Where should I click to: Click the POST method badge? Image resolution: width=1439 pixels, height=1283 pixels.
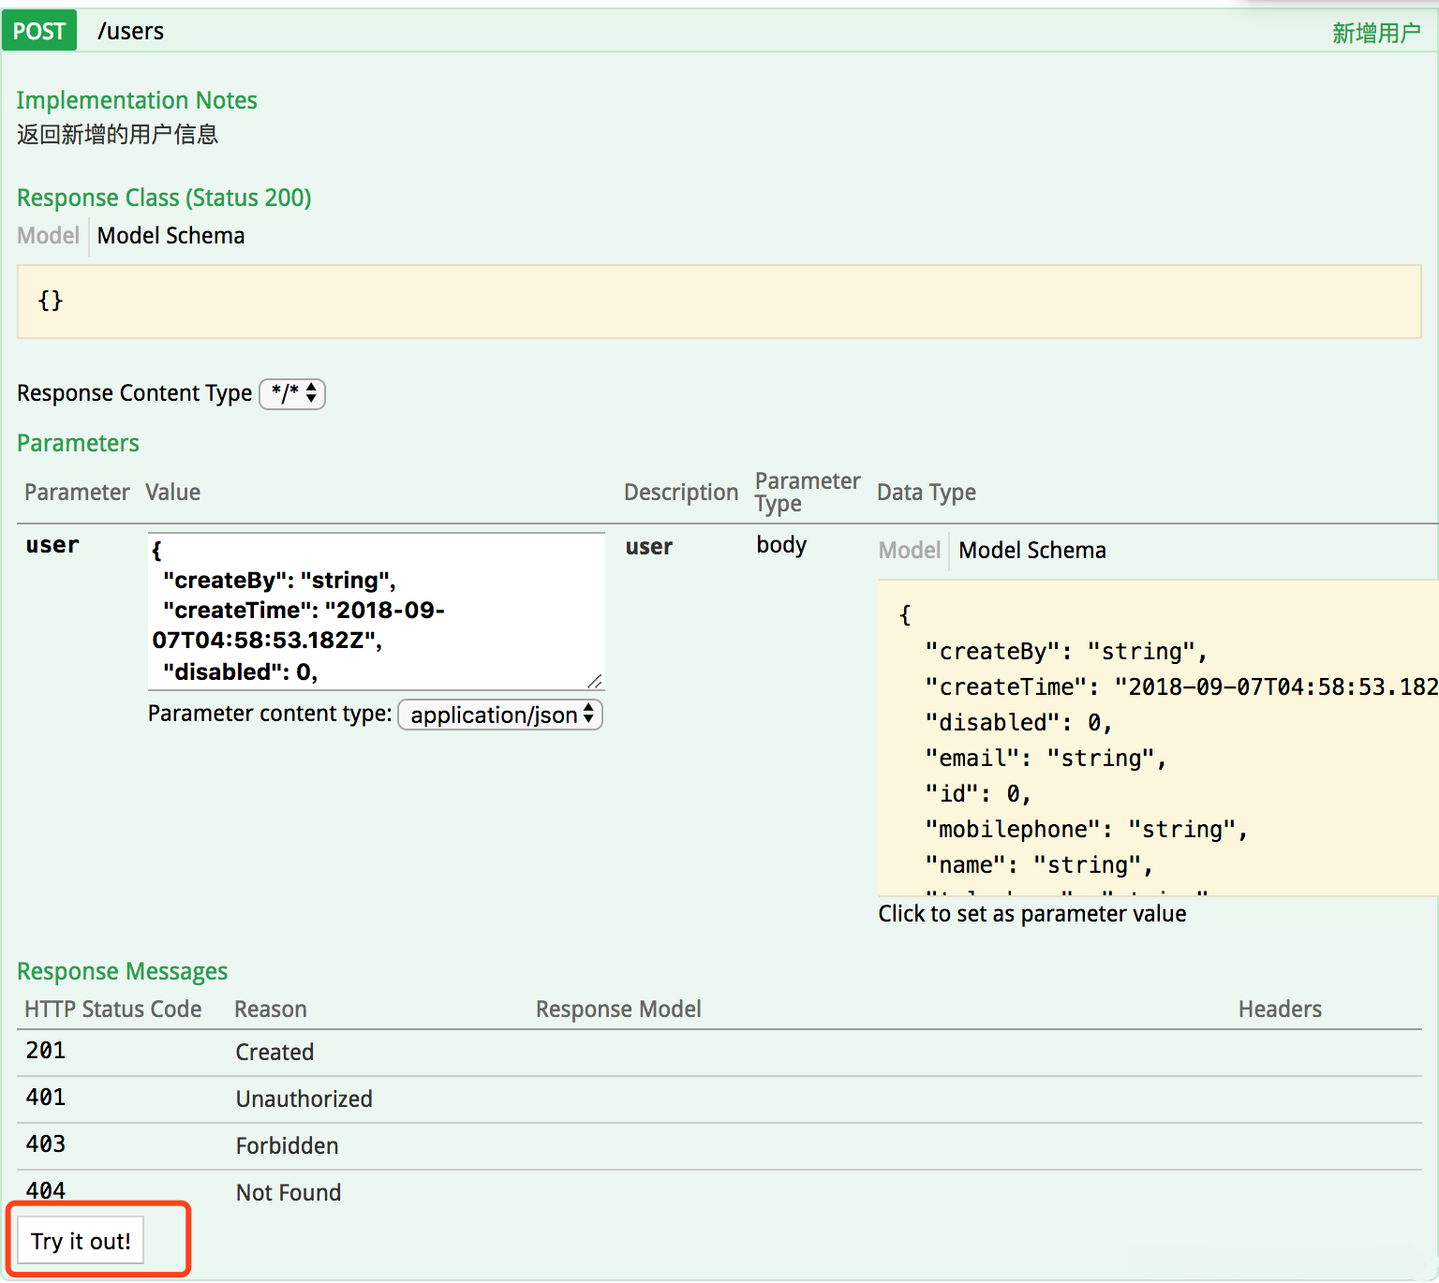(39, 31)
